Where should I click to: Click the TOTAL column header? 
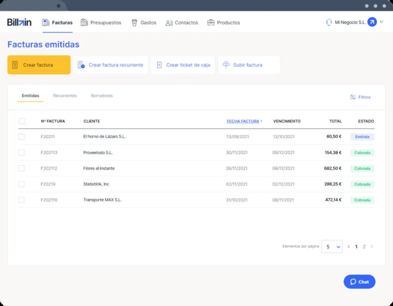pos(336,121)
